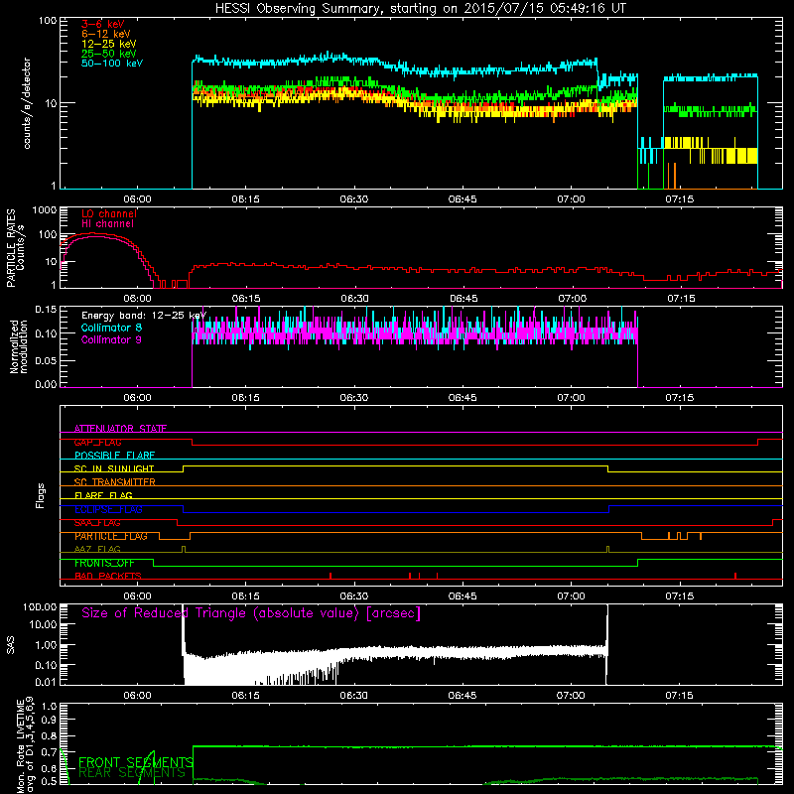Click the HI channel legend label
794x794 pixels.
coord(107,223)
